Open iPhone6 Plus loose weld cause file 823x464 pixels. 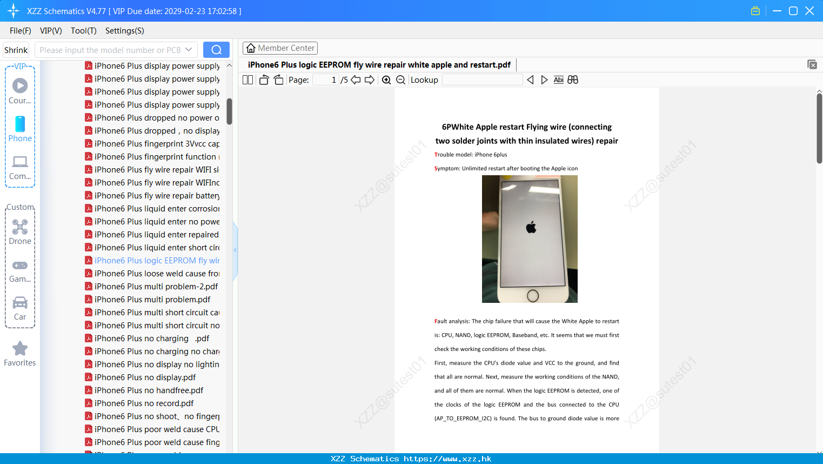[152, 274]
